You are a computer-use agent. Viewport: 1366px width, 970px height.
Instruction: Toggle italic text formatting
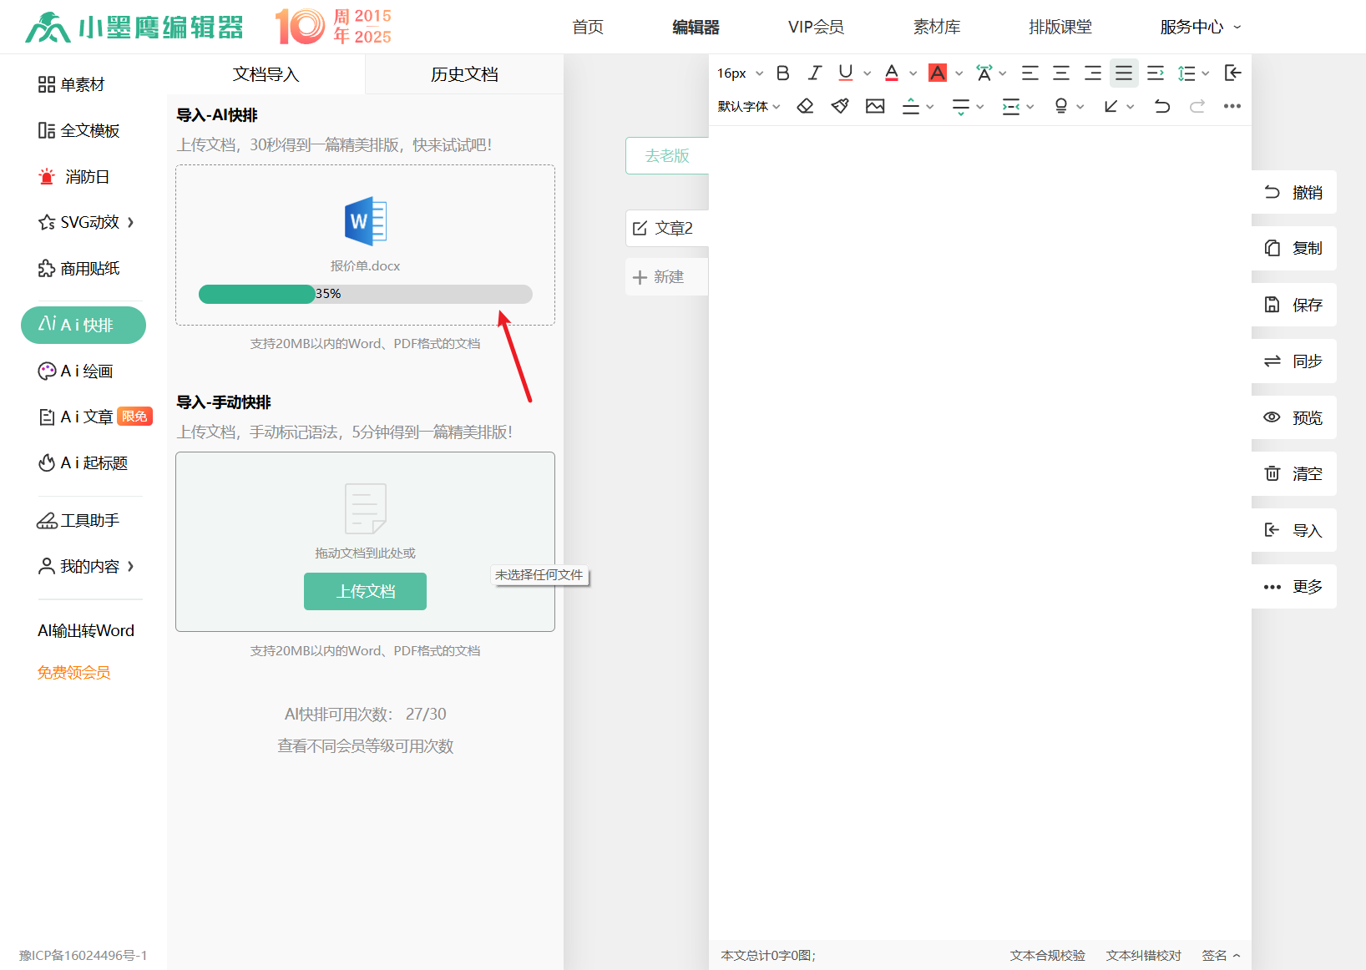coord(814,73)
